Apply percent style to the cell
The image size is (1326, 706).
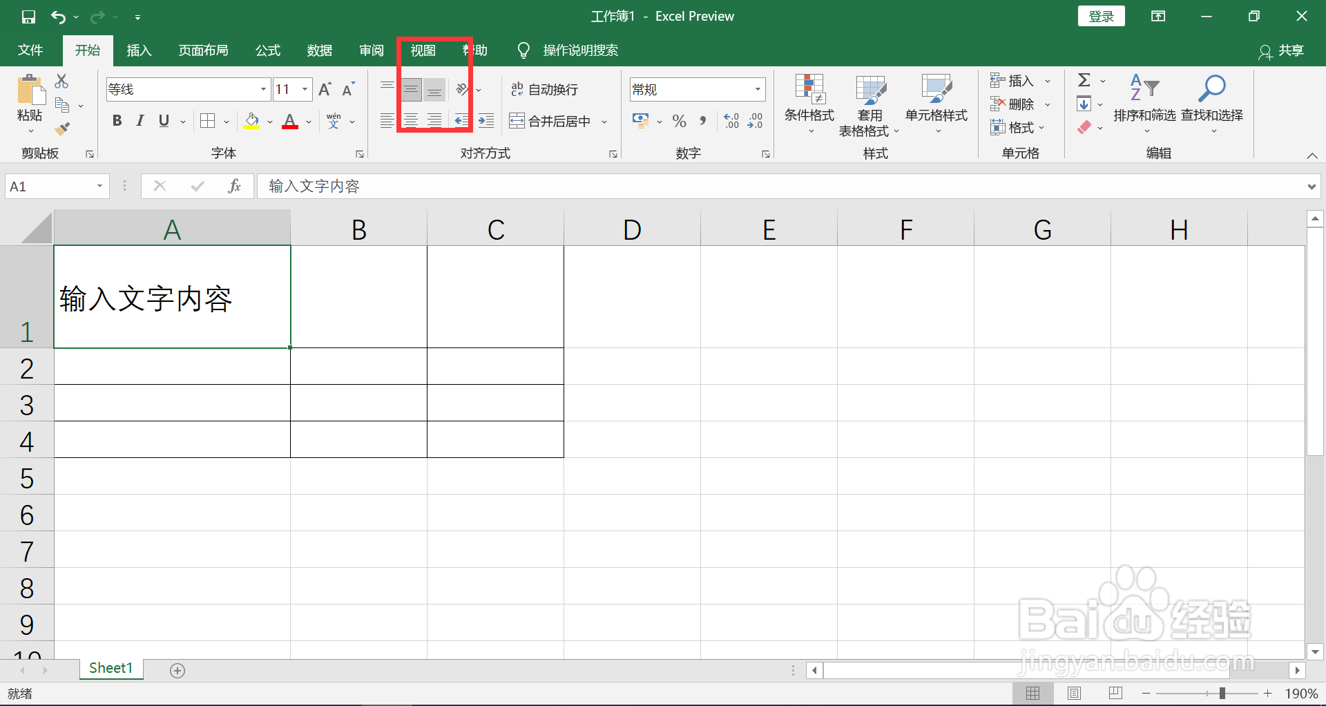tap(680, 121)
